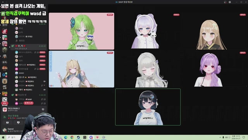Image resolution: width=248 pixels, height=140 pixels.
Task: Show hidden system tray icons chevron
Action: [x=220, y=137]
